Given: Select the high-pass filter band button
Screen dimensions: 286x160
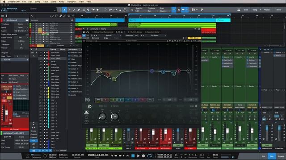Looking at the screenshot, I should 98,100.
